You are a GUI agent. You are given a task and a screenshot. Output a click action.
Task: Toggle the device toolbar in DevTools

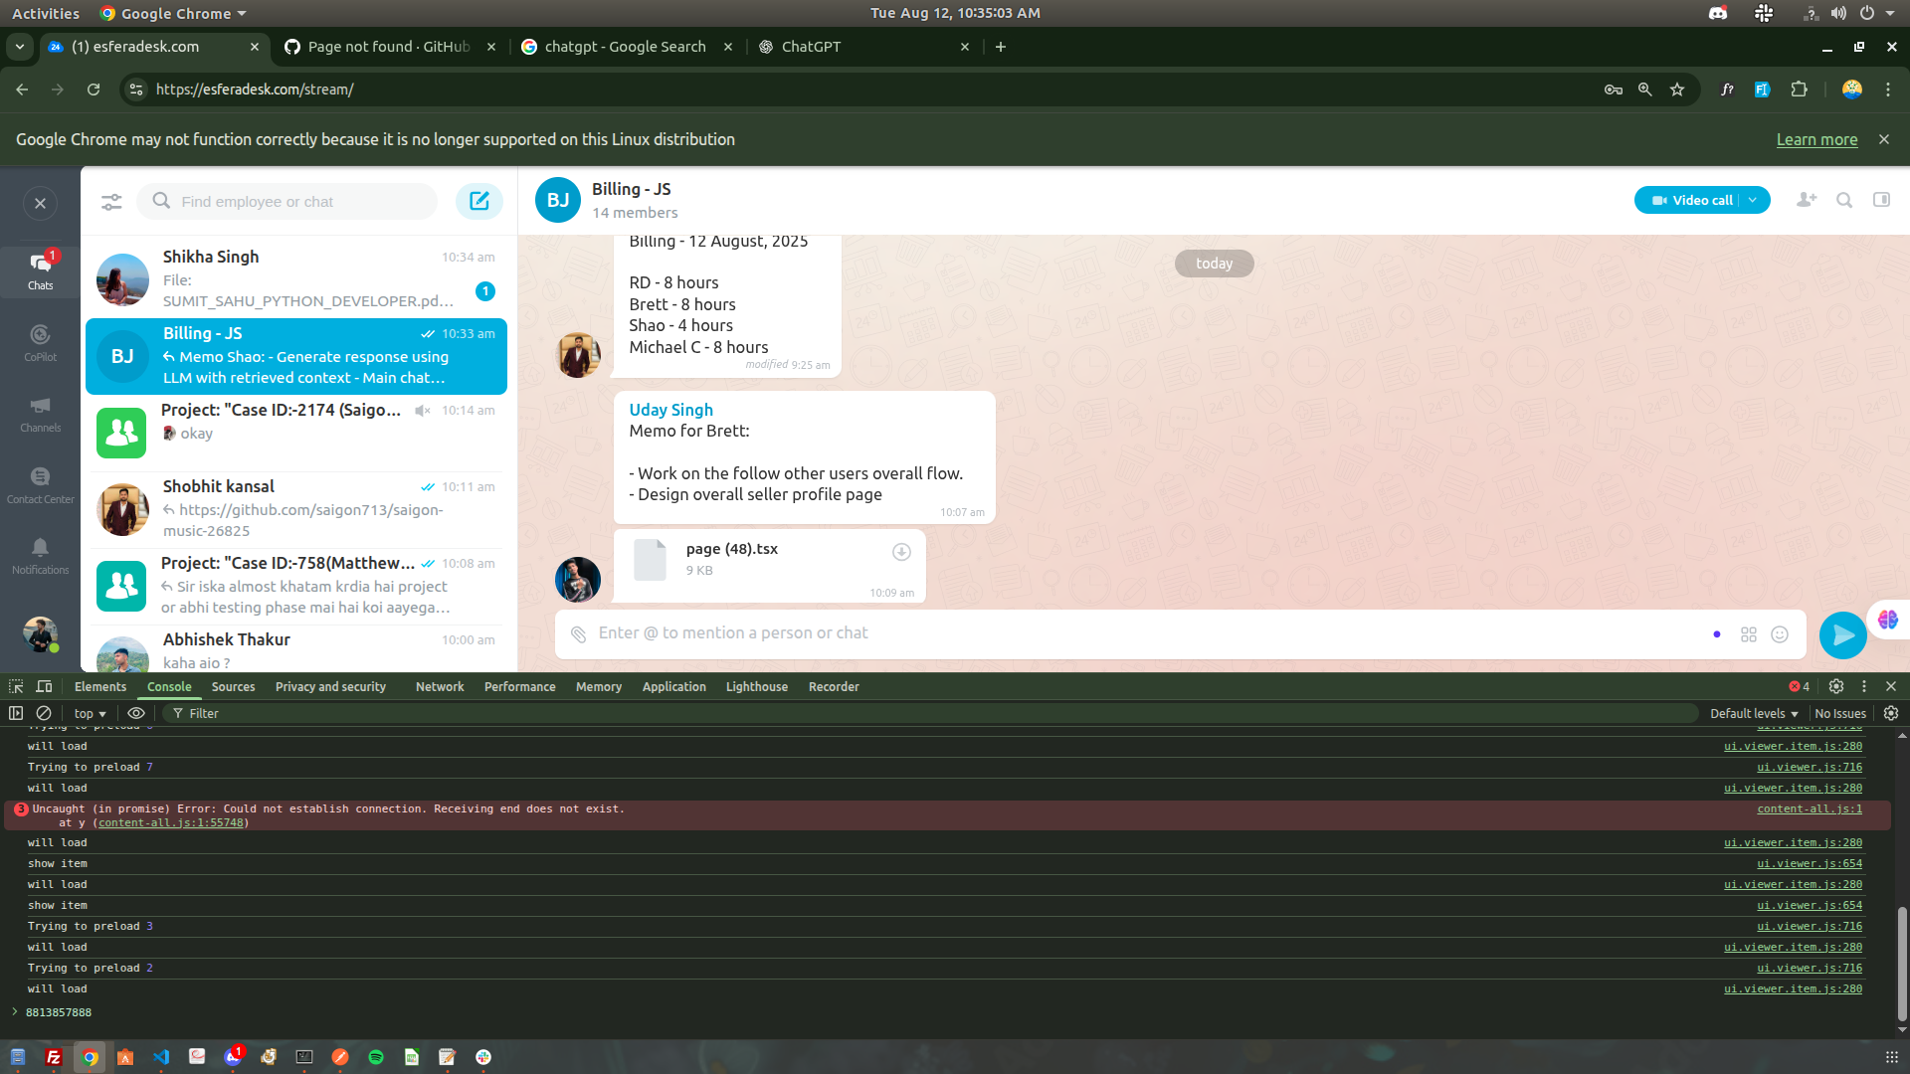tap(44, 686)
